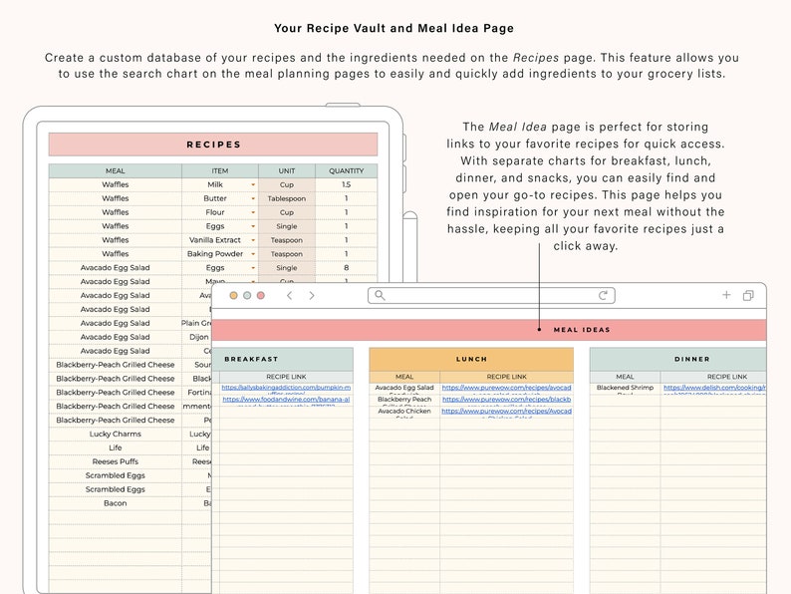The width and height of the screenshot is (791, 594).
Task: Select the Tablespoon unit cell
Action: click(287, 199)
